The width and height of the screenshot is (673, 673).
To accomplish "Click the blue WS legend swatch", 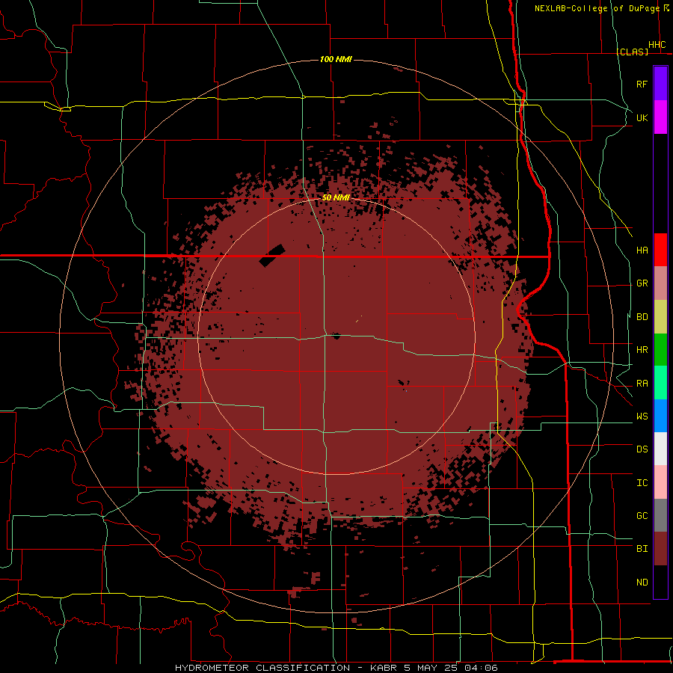I will tap(660, 416).
